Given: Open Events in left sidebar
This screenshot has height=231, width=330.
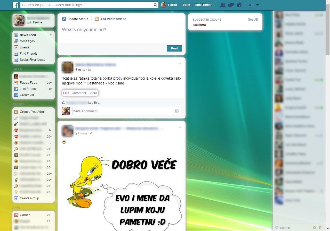Looking at the screenshot, I should [x=25, y=47].
